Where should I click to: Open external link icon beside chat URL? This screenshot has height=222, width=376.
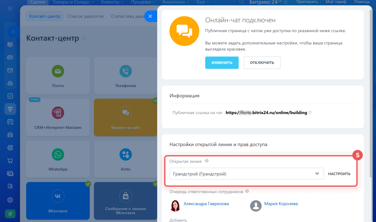[x=310, y=113]
